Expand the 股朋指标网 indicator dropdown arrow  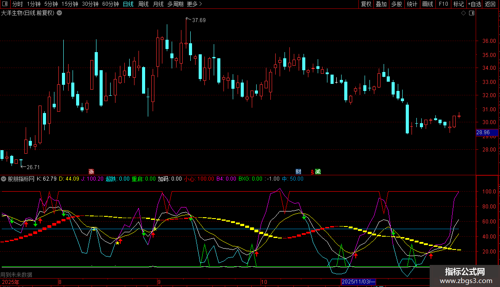tap(4, 179)
